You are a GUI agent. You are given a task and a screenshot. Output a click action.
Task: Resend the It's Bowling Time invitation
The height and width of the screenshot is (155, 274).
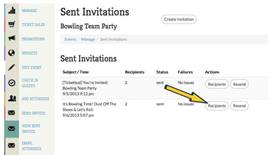pyautogui.click(x=239, y=106)
